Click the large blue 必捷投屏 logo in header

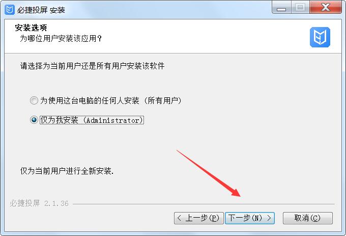tap(320, 37)
